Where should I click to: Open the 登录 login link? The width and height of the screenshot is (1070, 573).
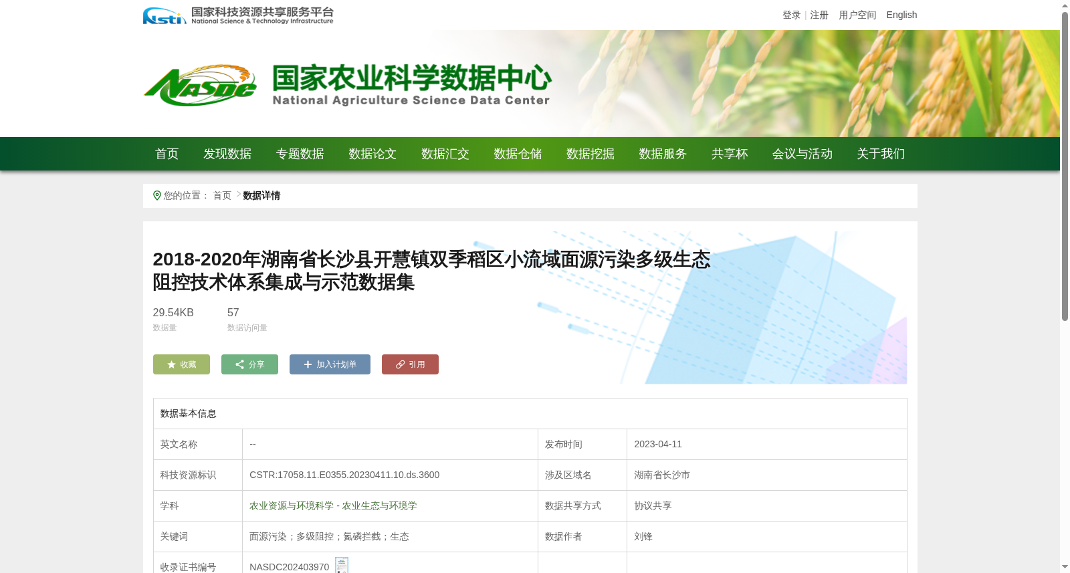(x=791, y=15)
